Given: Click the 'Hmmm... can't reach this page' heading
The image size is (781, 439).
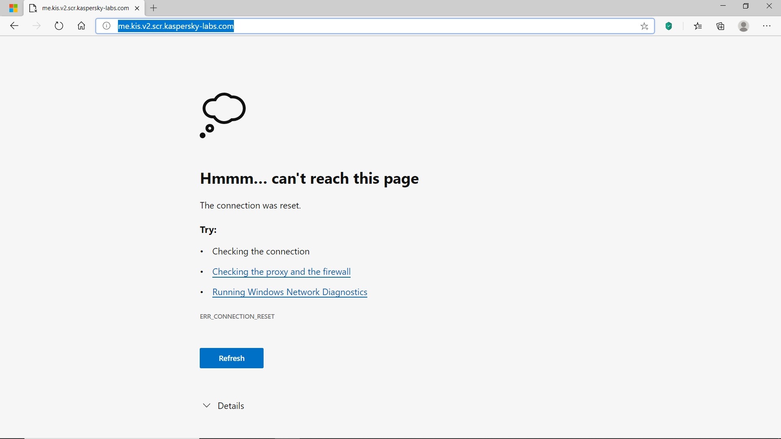Looking at the screenshot, I should click(309, 179).
